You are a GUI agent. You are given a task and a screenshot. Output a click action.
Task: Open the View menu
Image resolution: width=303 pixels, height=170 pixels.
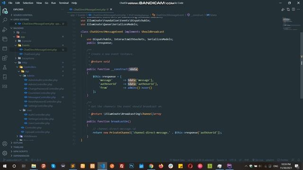click(x=39, y=3)
